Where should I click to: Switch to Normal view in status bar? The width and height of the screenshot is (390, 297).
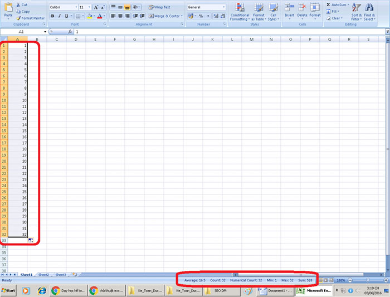point(320,280)
